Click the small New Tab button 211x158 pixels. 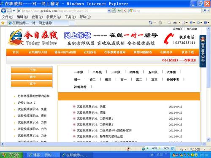pyautogui.click(x=72, y=23)
